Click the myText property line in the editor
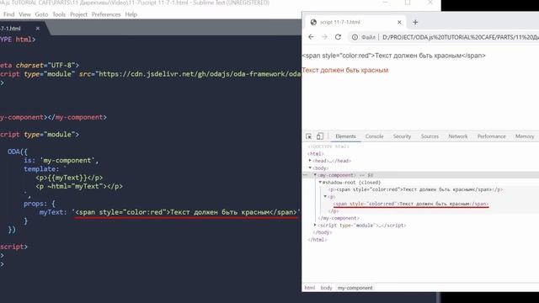This screenshot has height=303, width=539. (x=170, y=212)
